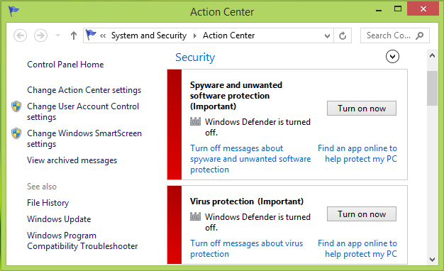Image resolution: width=444 pixels, height=271 pixels.
Task: Click the shield icon beside Windows SmartScreen
Action: [16, 133]
